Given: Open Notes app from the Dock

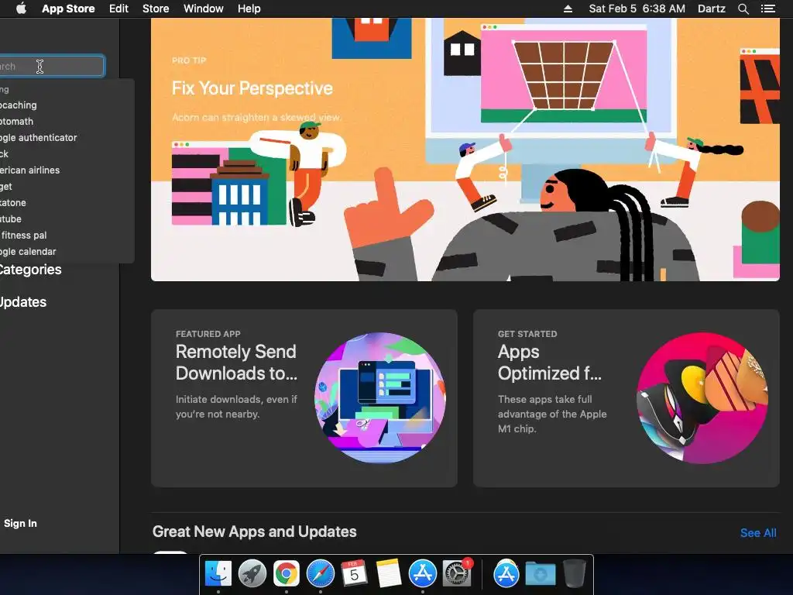Looking at the screenshot, I should (389, 574).
